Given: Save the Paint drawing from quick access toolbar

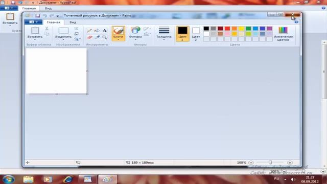Looking at the screenshot, I should [x=37, y=16].
